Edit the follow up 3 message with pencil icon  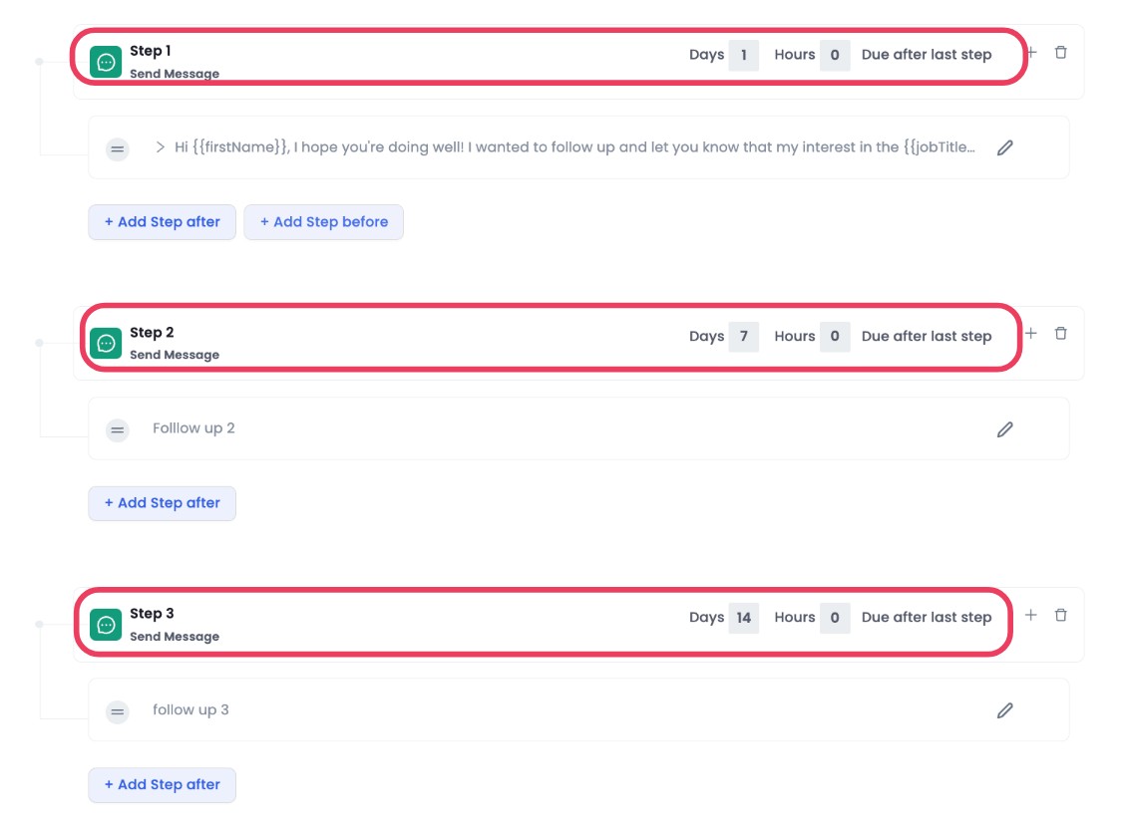[1005, 709]
